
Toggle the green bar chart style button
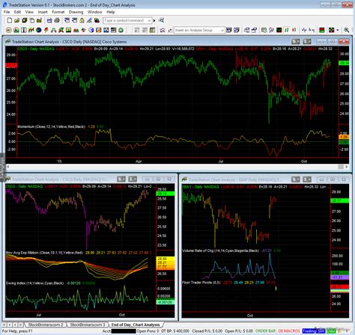pyautogui.click(x=286, y=30)
